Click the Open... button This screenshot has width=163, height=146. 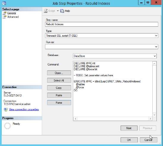(59, 73)
